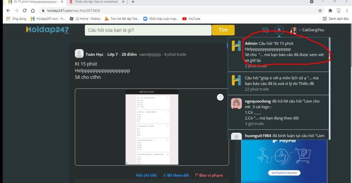Viewport: 352px width, 183px height.
Task: Click the Chrome profile icon in toolbar
Action: [x=339, y=11]
